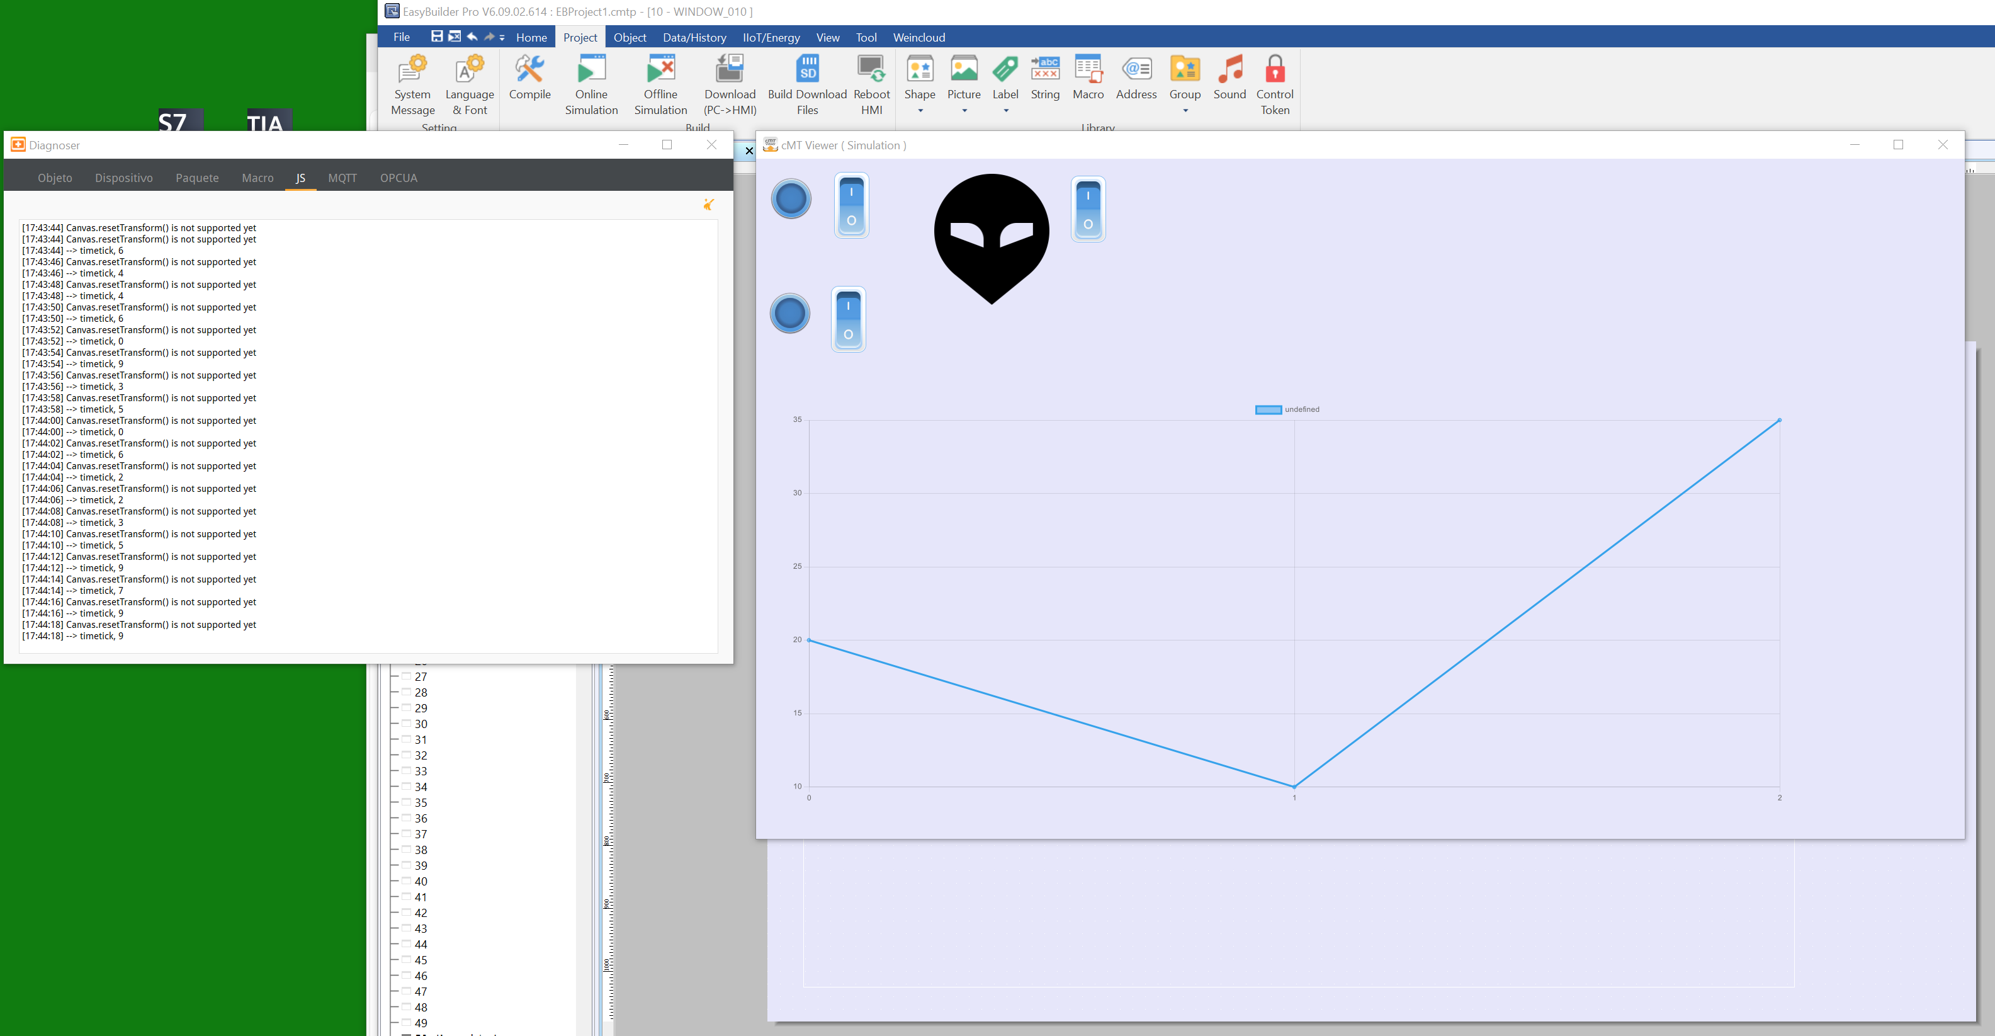Viewport: 1995px width, 1036px height.
Task: Click the save-and-close icon beside Save
Action: (x=455, y=37)
